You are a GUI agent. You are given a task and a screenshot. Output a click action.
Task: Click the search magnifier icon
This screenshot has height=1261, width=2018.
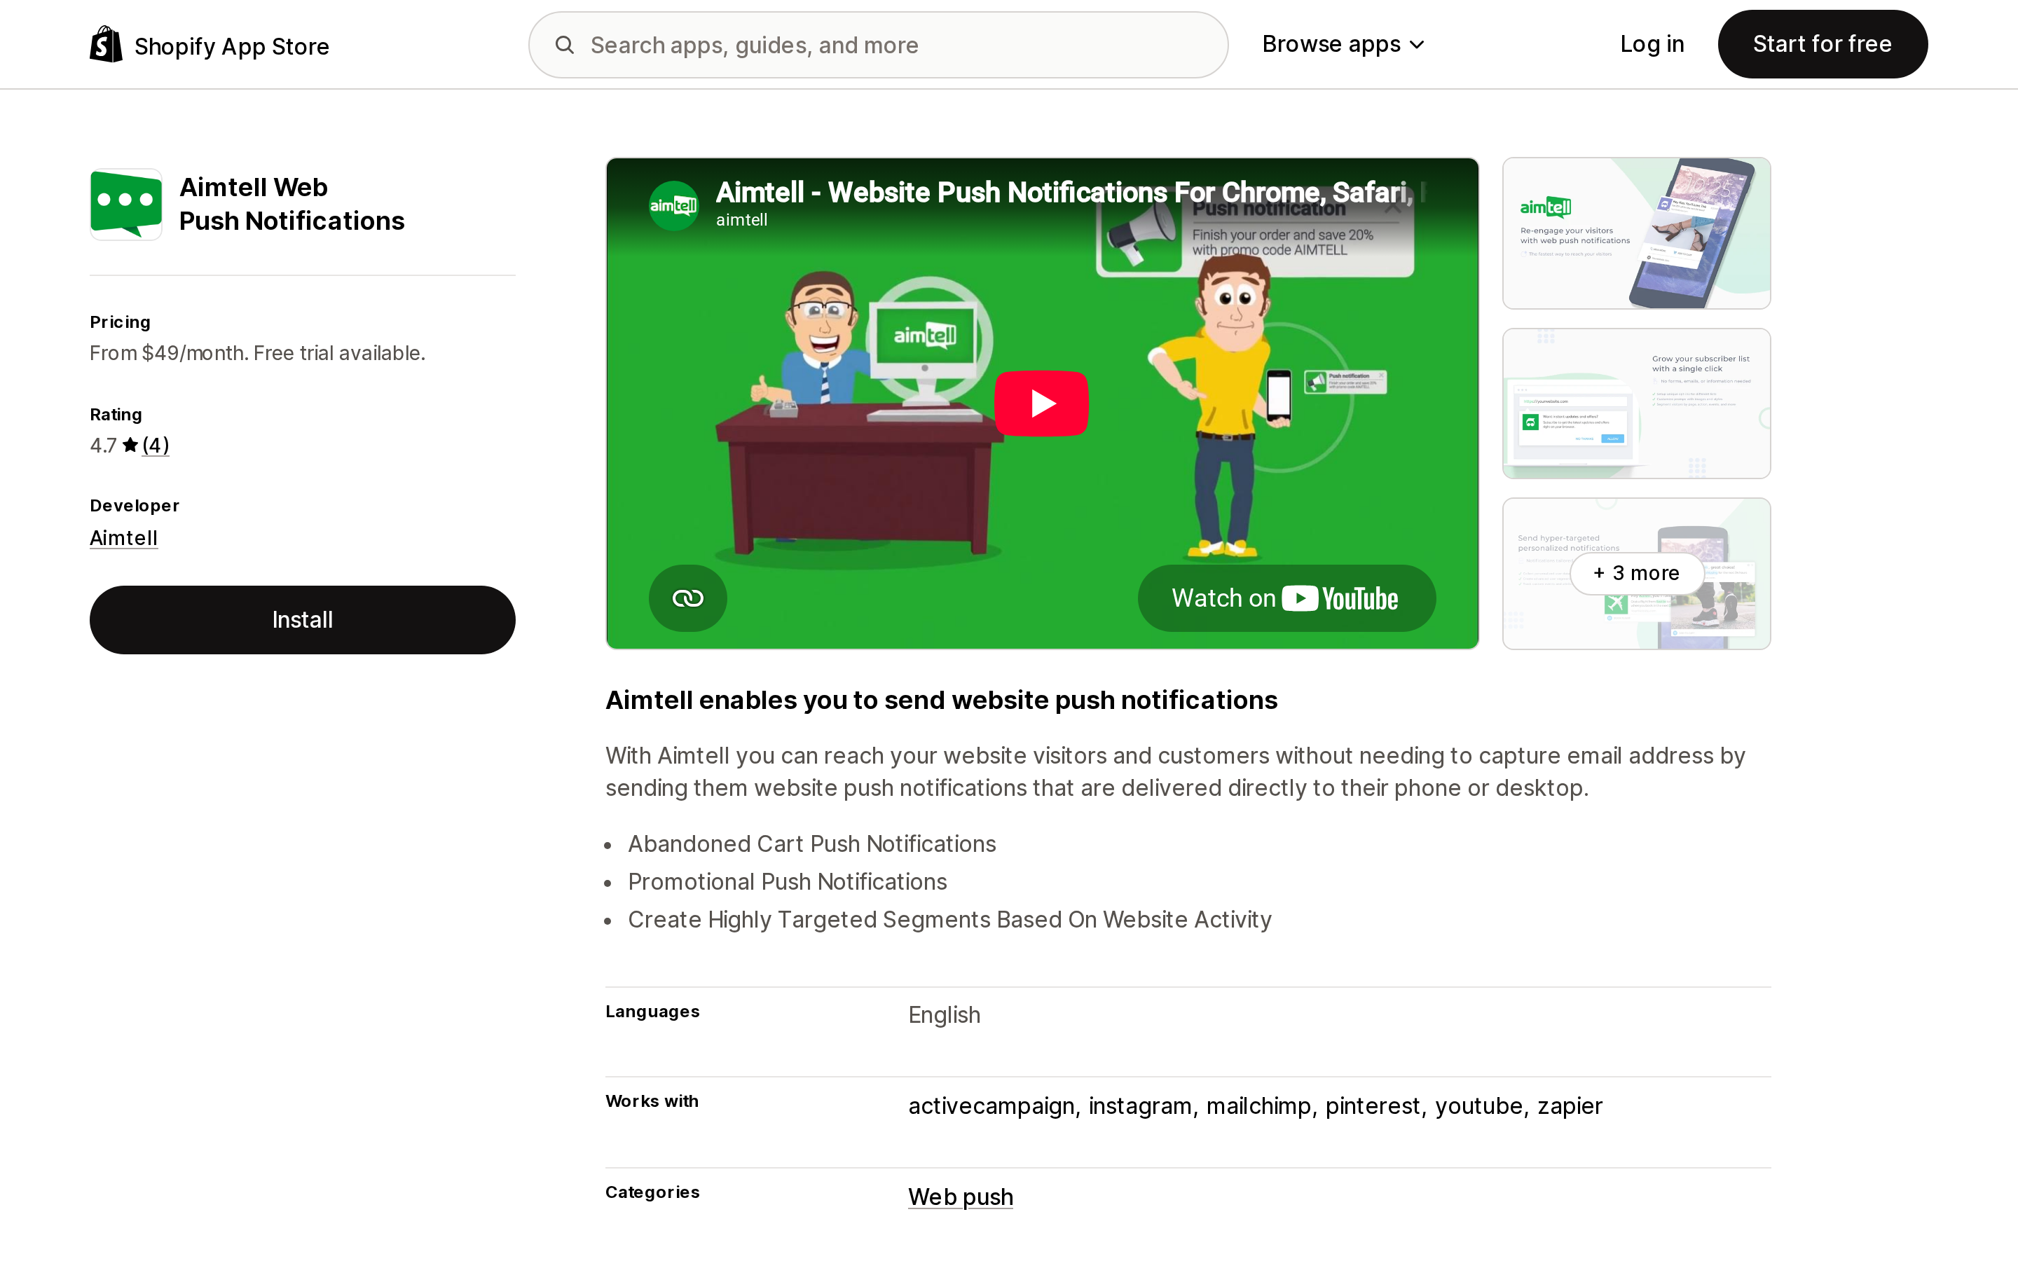[565, 44]
